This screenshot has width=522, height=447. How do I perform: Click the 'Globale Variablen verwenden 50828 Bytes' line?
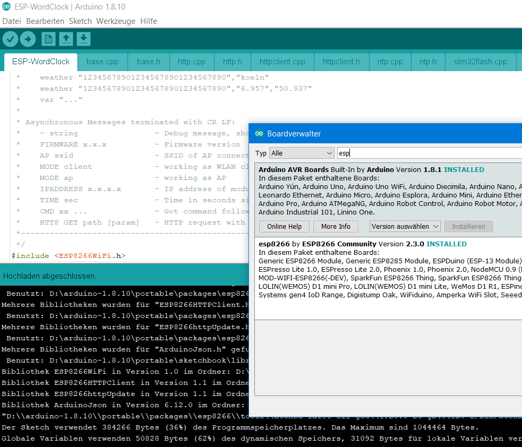(x=261, y=439)
